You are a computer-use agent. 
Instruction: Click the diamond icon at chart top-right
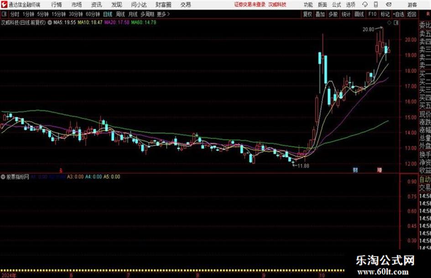point(389,23)
